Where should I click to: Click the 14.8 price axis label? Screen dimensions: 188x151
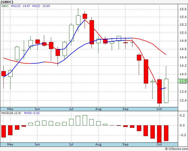pyautogui.click(x=183, y=41)
